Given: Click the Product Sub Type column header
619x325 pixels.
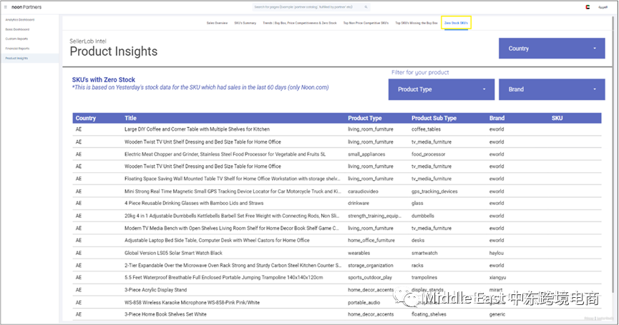Looking at the screenshot, I should coord(434,118).
